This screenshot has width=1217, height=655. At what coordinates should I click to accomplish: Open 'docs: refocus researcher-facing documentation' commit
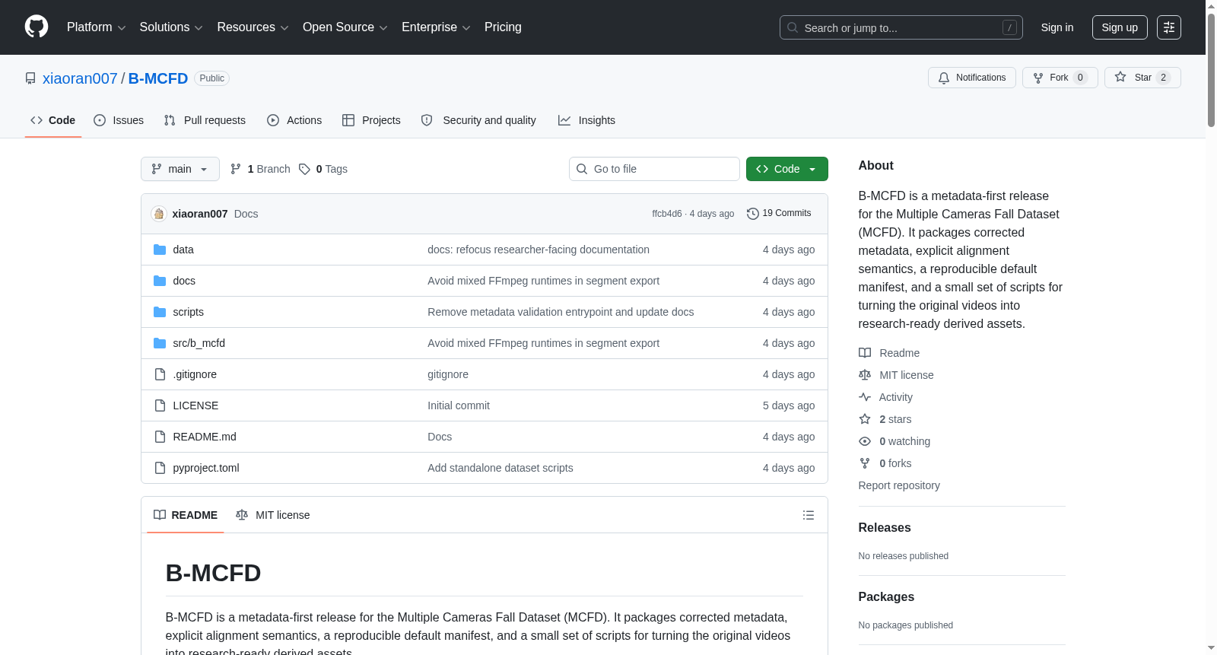(x=539, y=250)
